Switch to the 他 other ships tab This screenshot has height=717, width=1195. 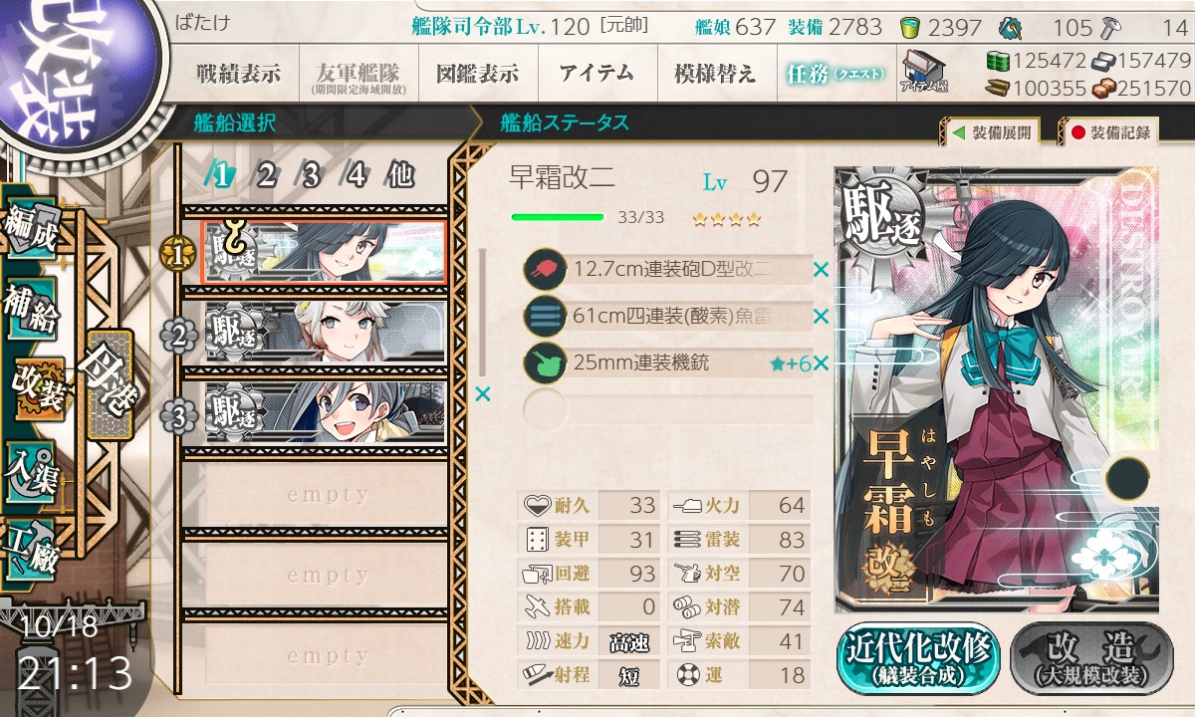(x=399, y=175)
